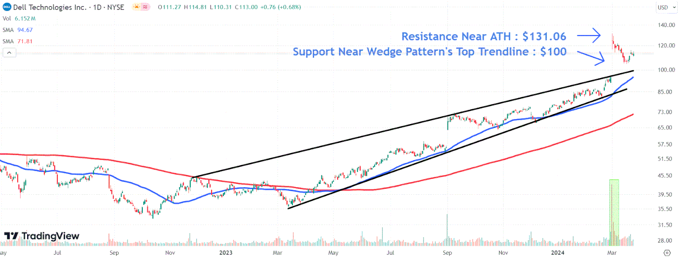The image size is (678, 257).
Task: Click the May time axis label after 2023
Action: coord(333,253)
